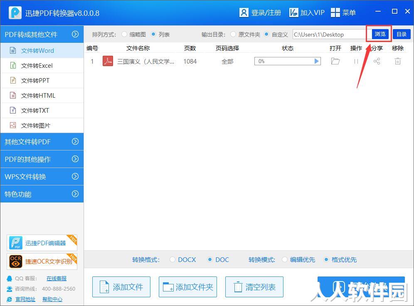
Task: Open the 官网地址 link
Action: 25,299
